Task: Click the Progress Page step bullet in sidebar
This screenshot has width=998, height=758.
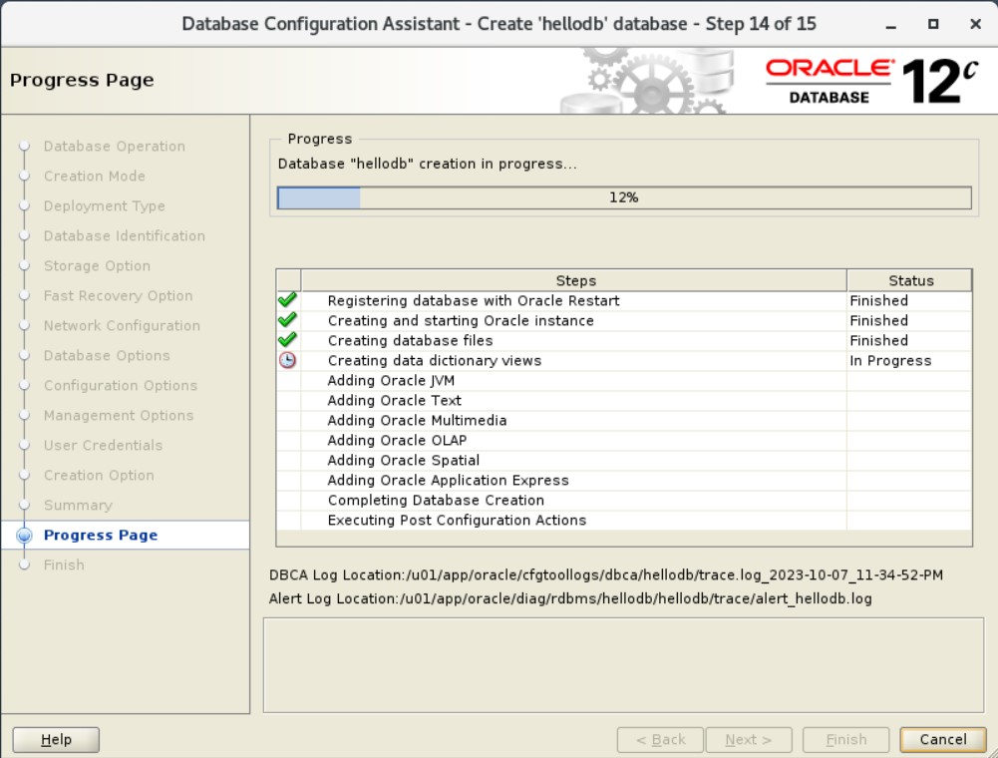Action: (24, 535)
